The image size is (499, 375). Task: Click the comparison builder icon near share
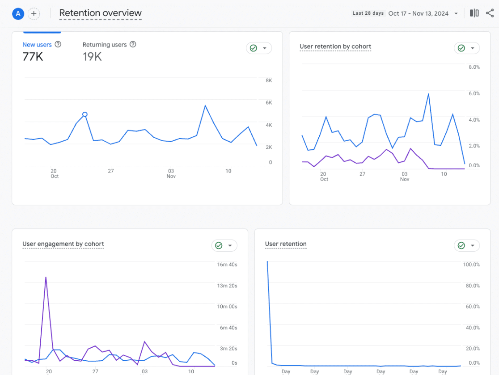coord(474,13)
